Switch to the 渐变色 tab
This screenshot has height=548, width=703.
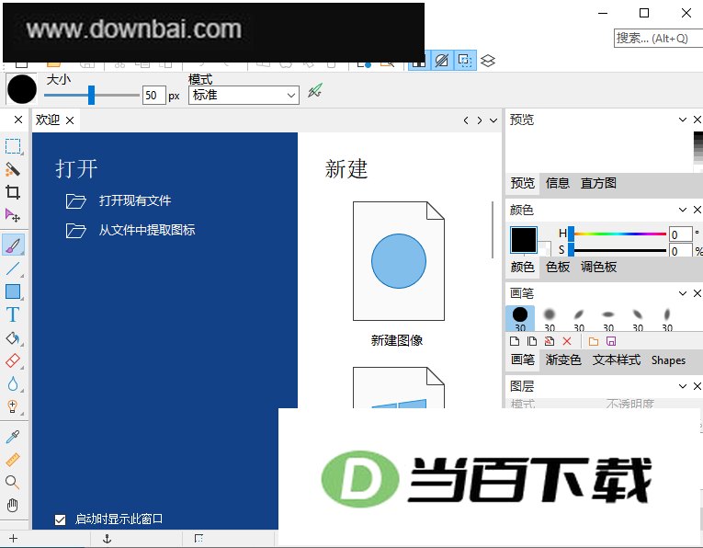pos(563,360)
